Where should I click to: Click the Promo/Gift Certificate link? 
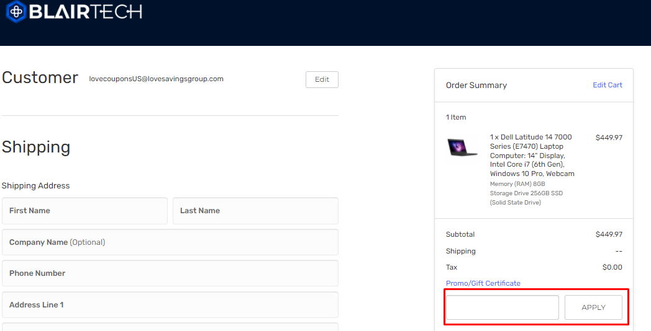coord(483,283)
